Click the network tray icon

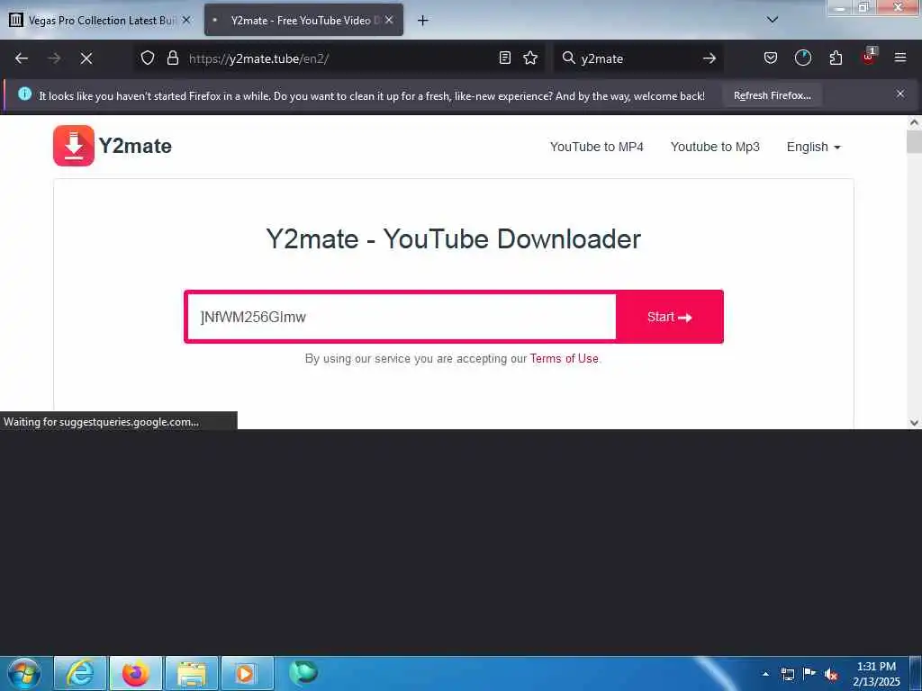click(787, 674)
